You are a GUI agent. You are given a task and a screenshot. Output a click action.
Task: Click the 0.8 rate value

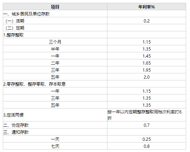pos(146,146)
